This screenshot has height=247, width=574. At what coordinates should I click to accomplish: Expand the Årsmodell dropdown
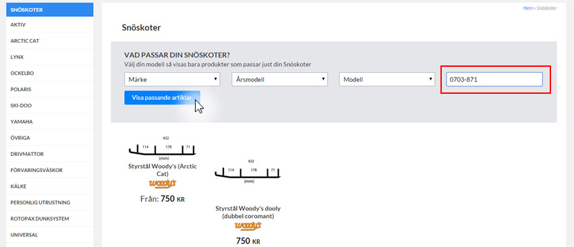[279, 80]
